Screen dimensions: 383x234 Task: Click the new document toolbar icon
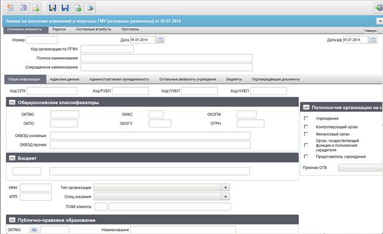(11, 8)
